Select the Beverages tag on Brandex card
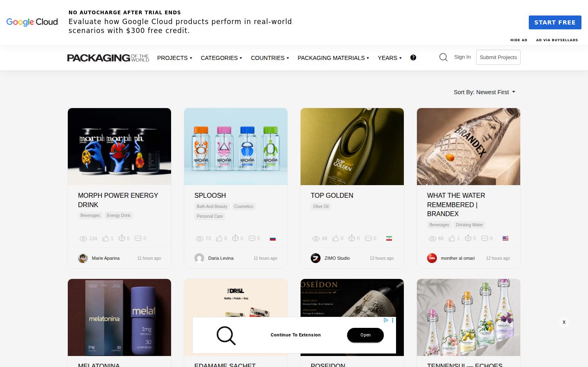The height and width of the screenshot is (367, 588). 439,225
